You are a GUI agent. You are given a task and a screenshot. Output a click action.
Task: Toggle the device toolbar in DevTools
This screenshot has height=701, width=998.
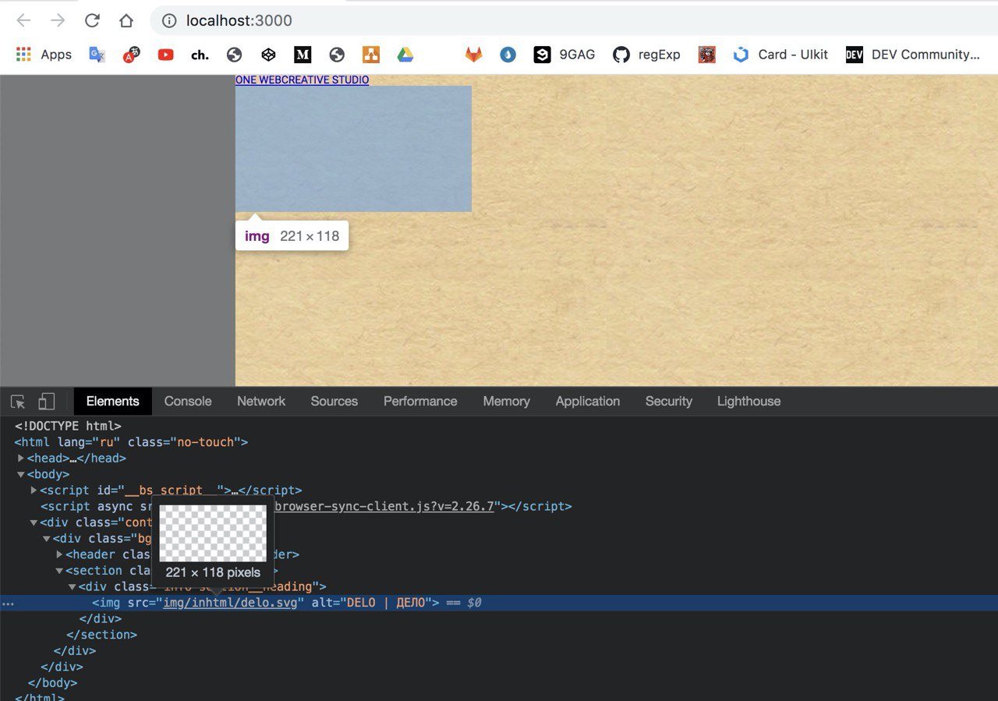(x=47, y=402)
